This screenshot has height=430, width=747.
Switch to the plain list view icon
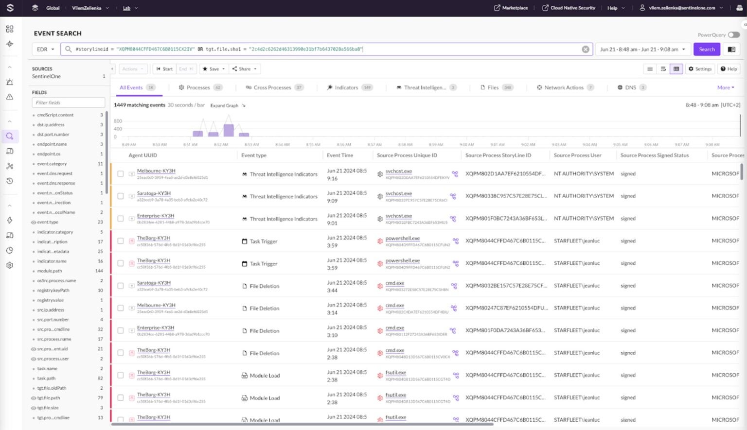(650, 69)
